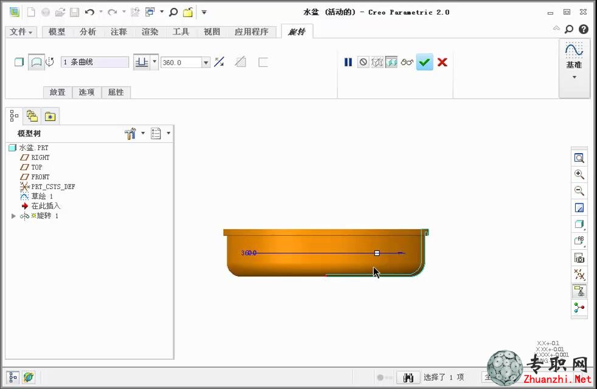Viewport: 597px width, 389px height.
Task: Select the No Preview mode
Action: (363, 62)
